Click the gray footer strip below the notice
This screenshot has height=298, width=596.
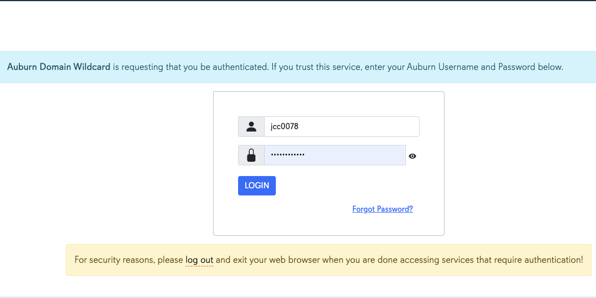coord(298,297)
